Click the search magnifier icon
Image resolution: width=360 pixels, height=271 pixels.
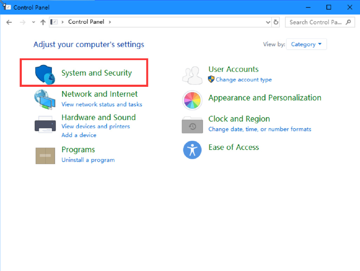point(348,22)
